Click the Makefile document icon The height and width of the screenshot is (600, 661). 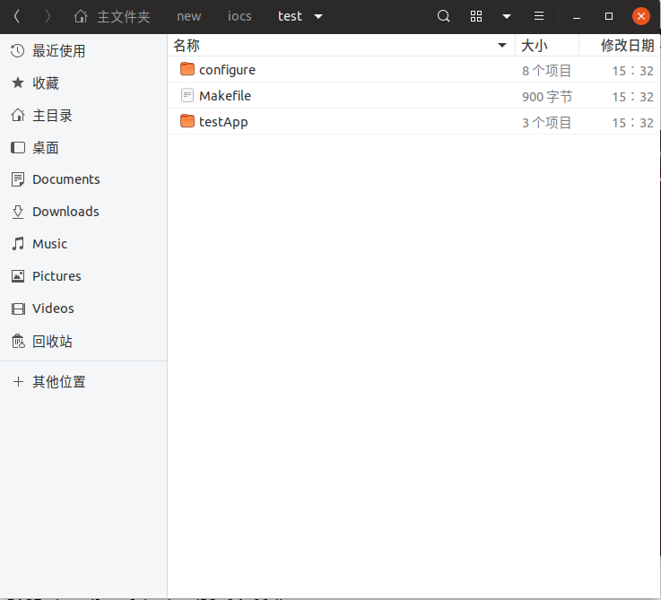187,96
